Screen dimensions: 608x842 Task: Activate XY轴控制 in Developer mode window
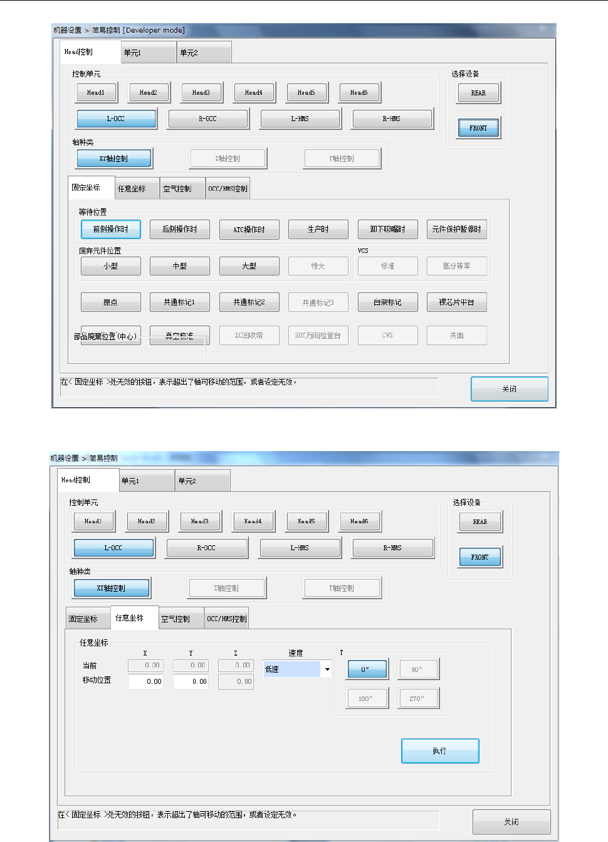tap(114, 159)
